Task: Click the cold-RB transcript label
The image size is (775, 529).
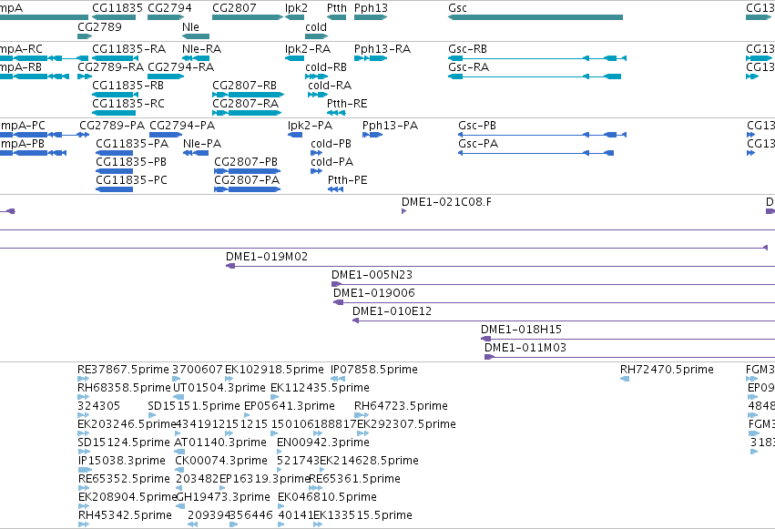Action: (x=326, y=67)
